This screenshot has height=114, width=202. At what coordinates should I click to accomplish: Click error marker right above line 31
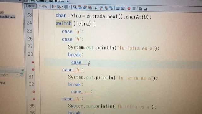[x=33, y=70]
